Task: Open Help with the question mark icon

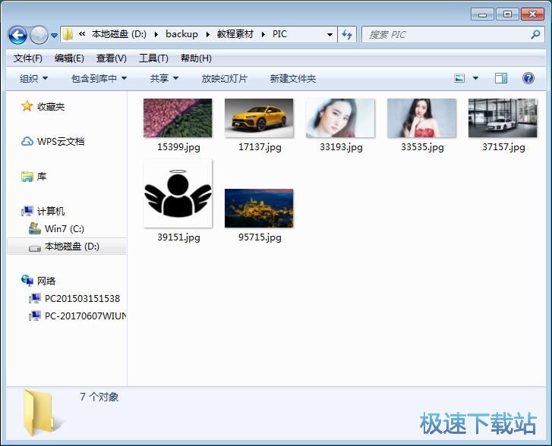Action: [x=528, y=78]
